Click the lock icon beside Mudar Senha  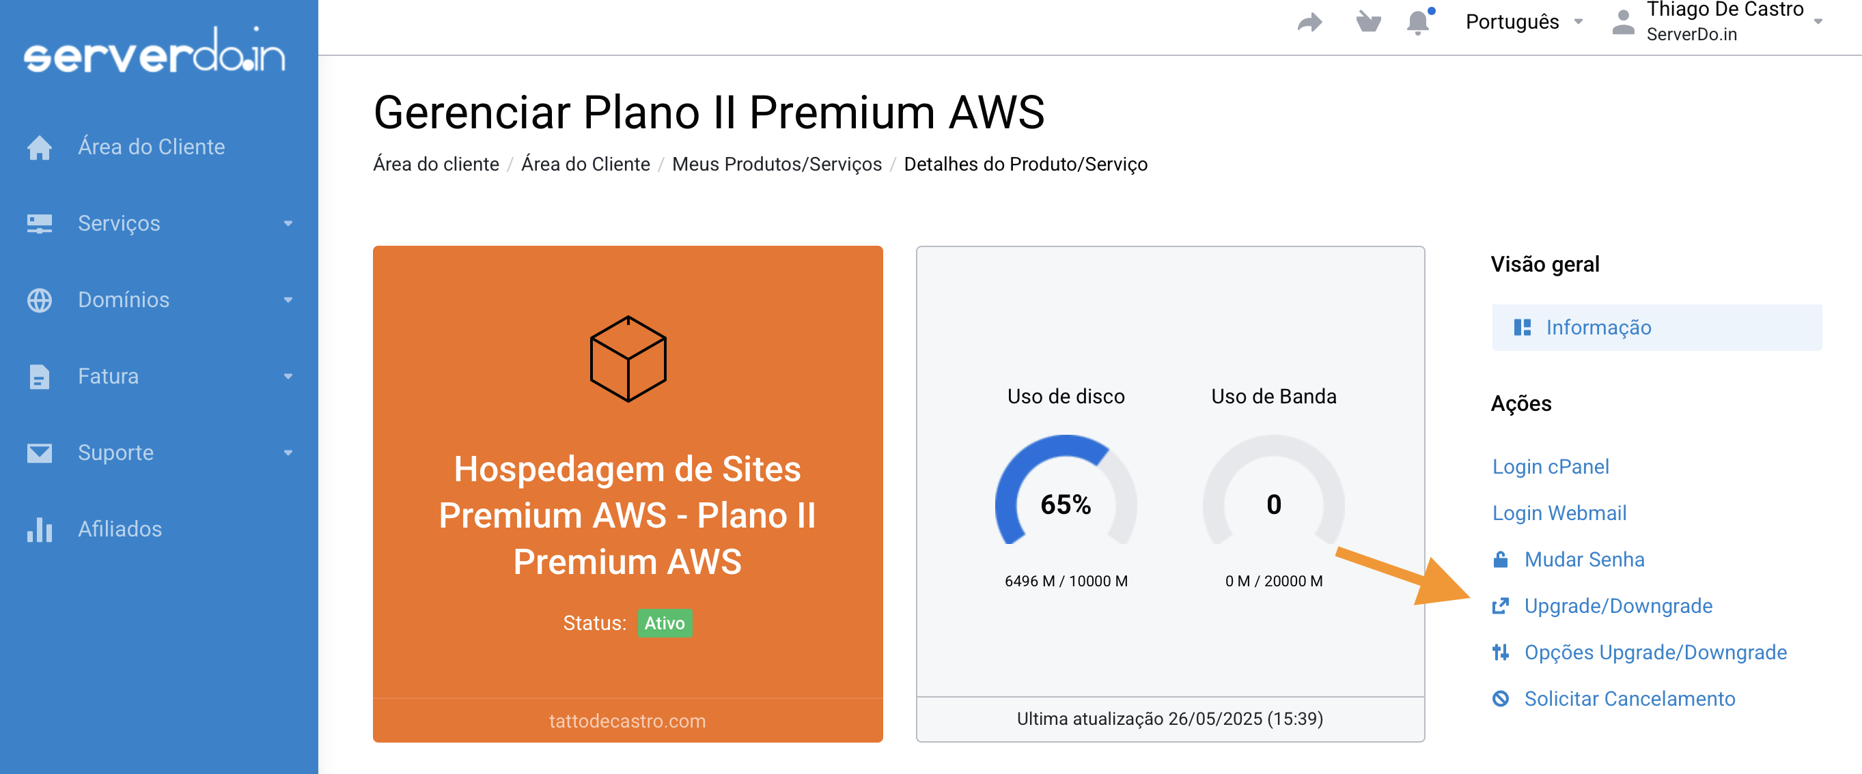click(x=1501, y=560)
